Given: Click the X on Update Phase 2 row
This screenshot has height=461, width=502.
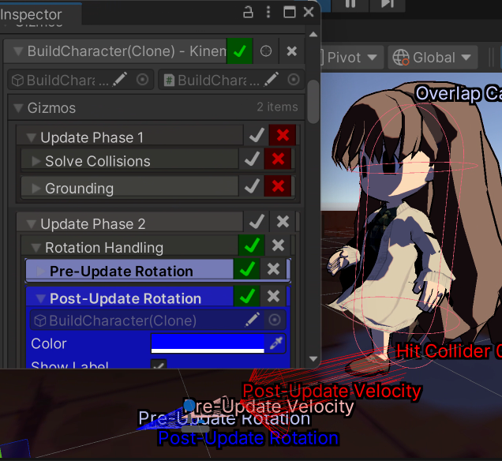Looking at the screenshot, I should (x=283, y=222).
